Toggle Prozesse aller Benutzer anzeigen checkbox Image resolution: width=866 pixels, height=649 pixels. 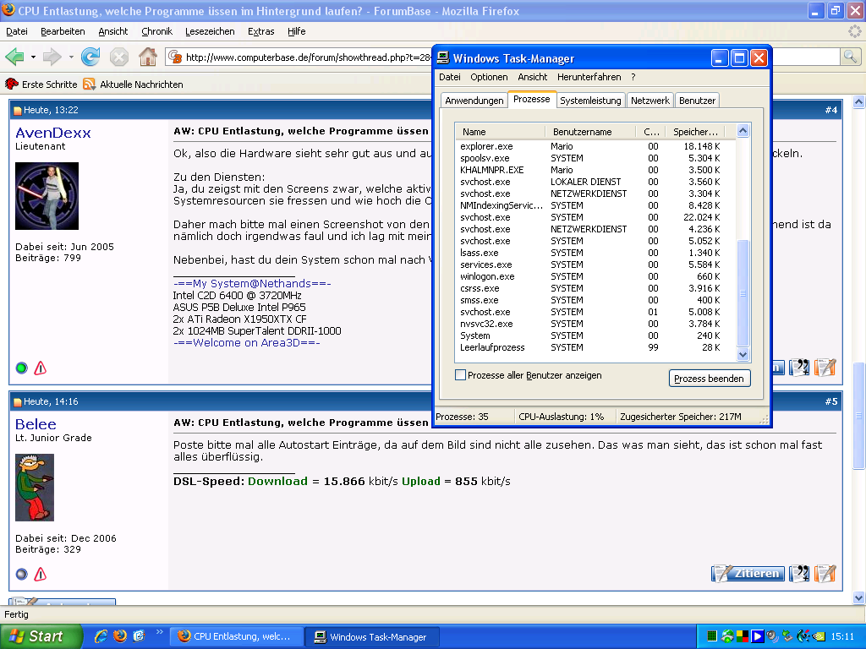pos(460,374)
